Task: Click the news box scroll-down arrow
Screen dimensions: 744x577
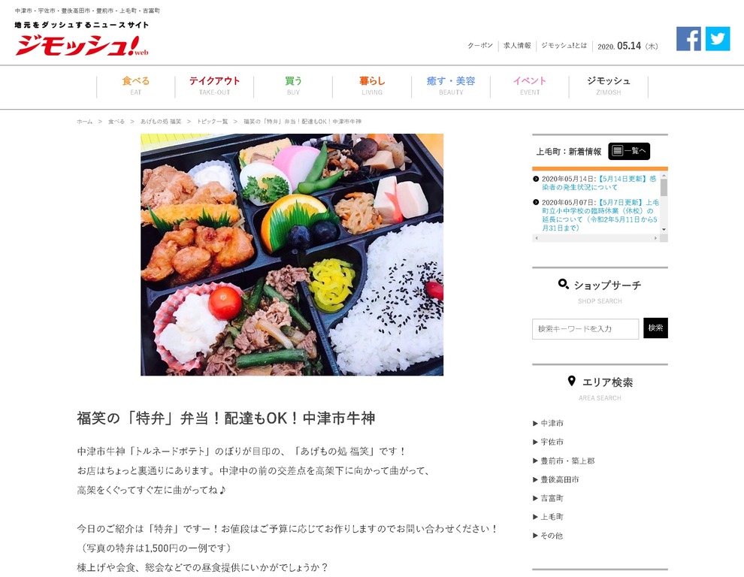Action: click(664, 230)
